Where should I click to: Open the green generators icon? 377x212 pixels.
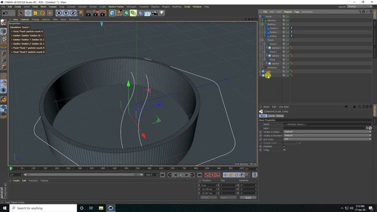coord(126,13)
